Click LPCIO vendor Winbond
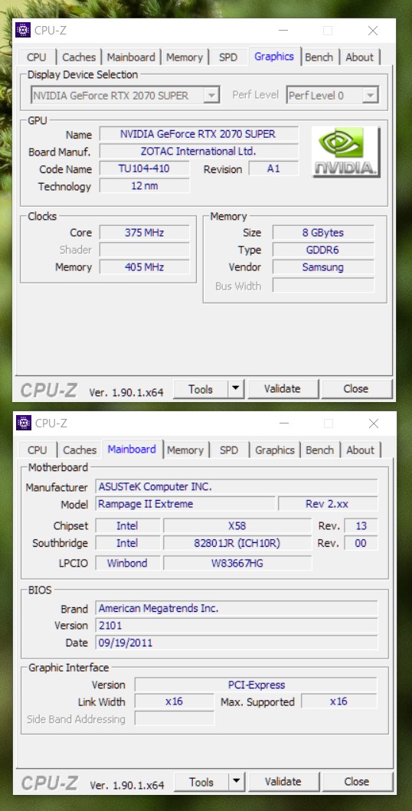The width and height of the screenshot is (412, 811). pos(127,563)
